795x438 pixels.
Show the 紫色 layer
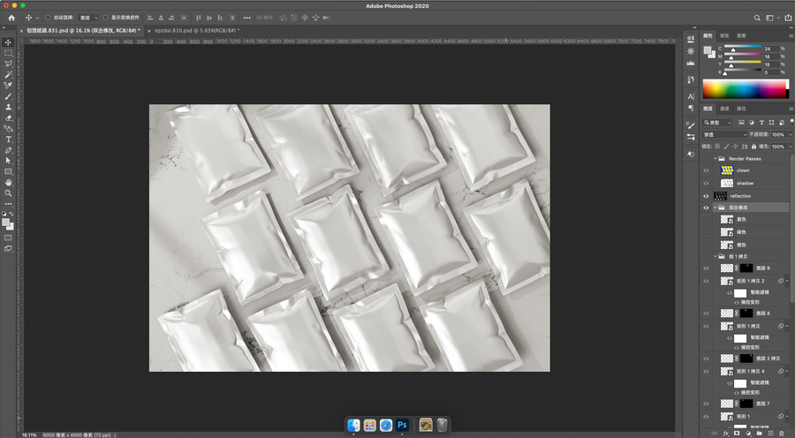pos(706,220)
